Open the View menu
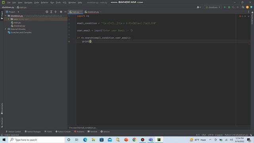 (20, 3)
